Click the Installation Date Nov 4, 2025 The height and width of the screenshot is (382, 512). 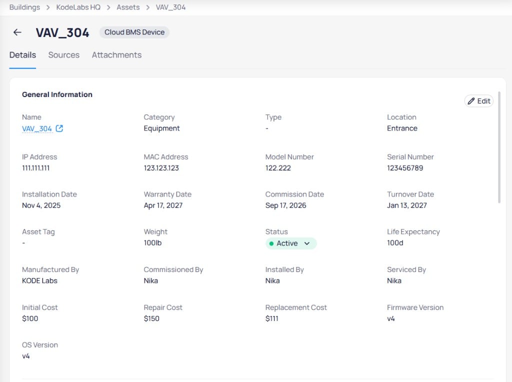coord(41,205)
